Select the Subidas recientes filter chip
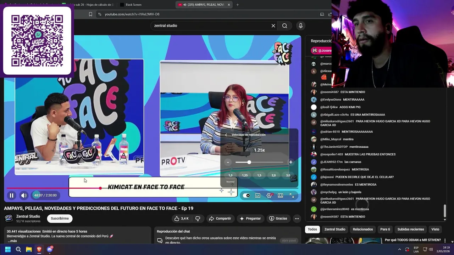This screenshot has height=255, width=454. click(x=411, y=229)
